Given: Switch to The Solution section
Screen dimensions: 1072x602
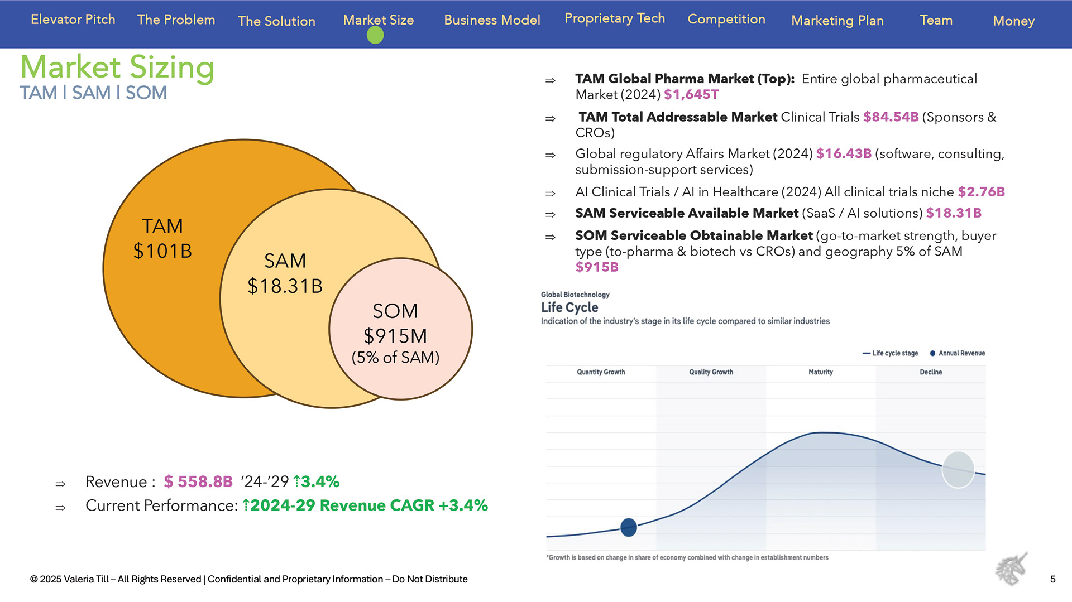Looking at the screenshot, I should [x=276, y=21].
